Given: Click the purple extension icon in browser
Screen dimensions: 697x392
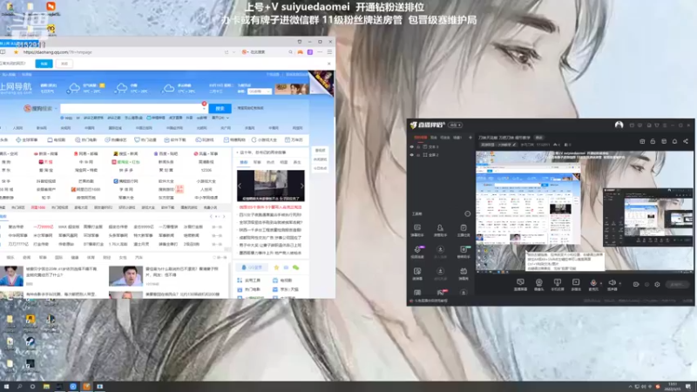Looking at the screenshot, I should coord(310,52).
